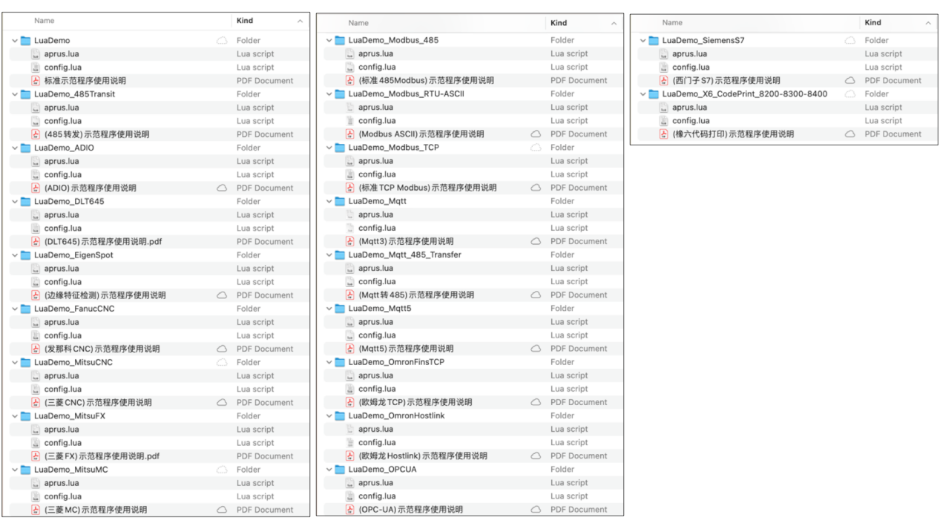The height and width of the screenshot is (529, 940).
Task: Sort by Name column in leftmost list
Action: pos(44,21)
